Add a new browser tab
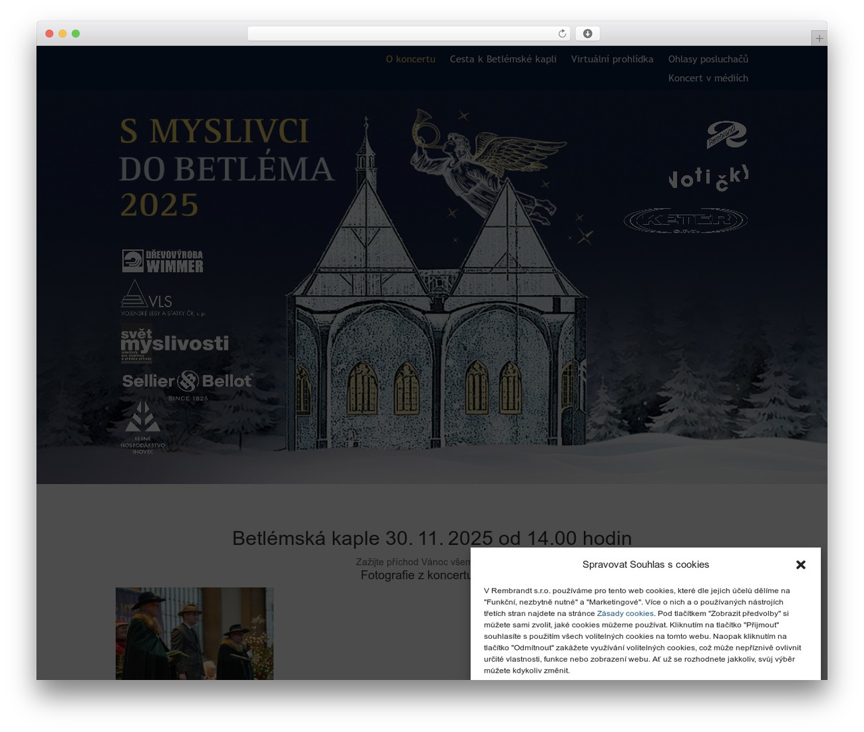Viewport: 864px width, 732px height. click(819, 38)
